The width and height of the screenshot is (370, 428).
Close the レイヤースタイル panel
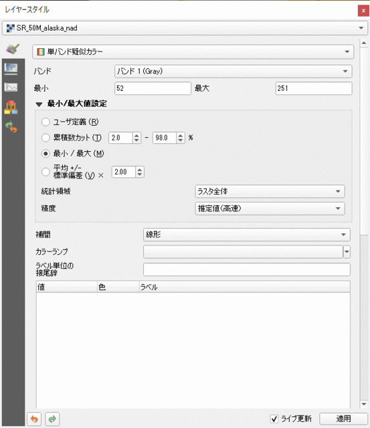pyautogui.click(x=363, y=11)
